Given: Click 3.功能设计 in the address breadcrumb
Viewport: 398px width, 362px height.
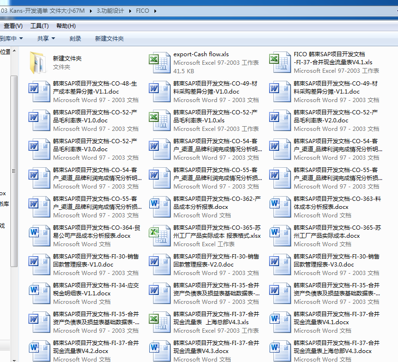Looking at the screenshot, I should coord(110,11).
